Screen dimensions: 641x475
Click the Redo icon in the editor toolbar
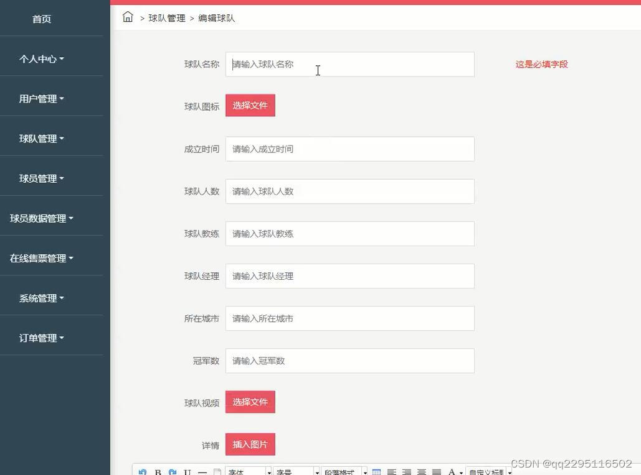pos(172,471)
